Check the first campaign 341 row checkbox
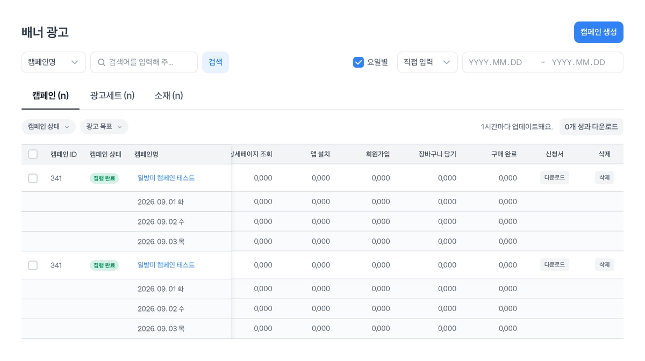This screenshot has width=645, height=361. tap(33, 178)
